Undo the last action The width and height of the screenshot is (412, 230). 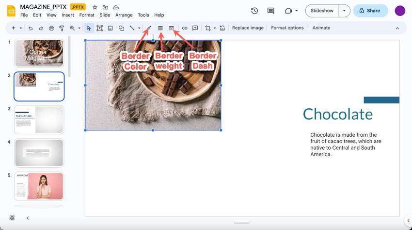[31, 28]
